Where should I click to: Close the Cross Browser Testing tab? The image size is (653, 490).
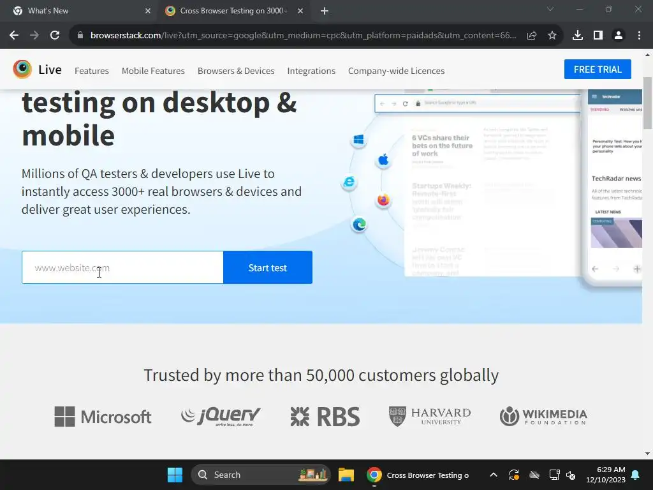point(300,11)
